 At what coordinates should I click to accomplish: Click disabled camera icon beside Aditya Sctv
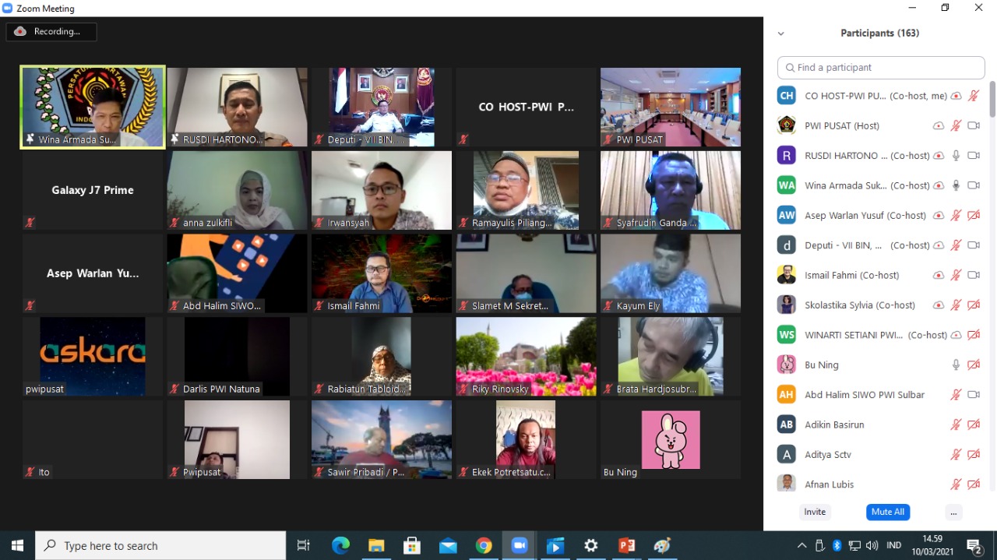[973, 455]
